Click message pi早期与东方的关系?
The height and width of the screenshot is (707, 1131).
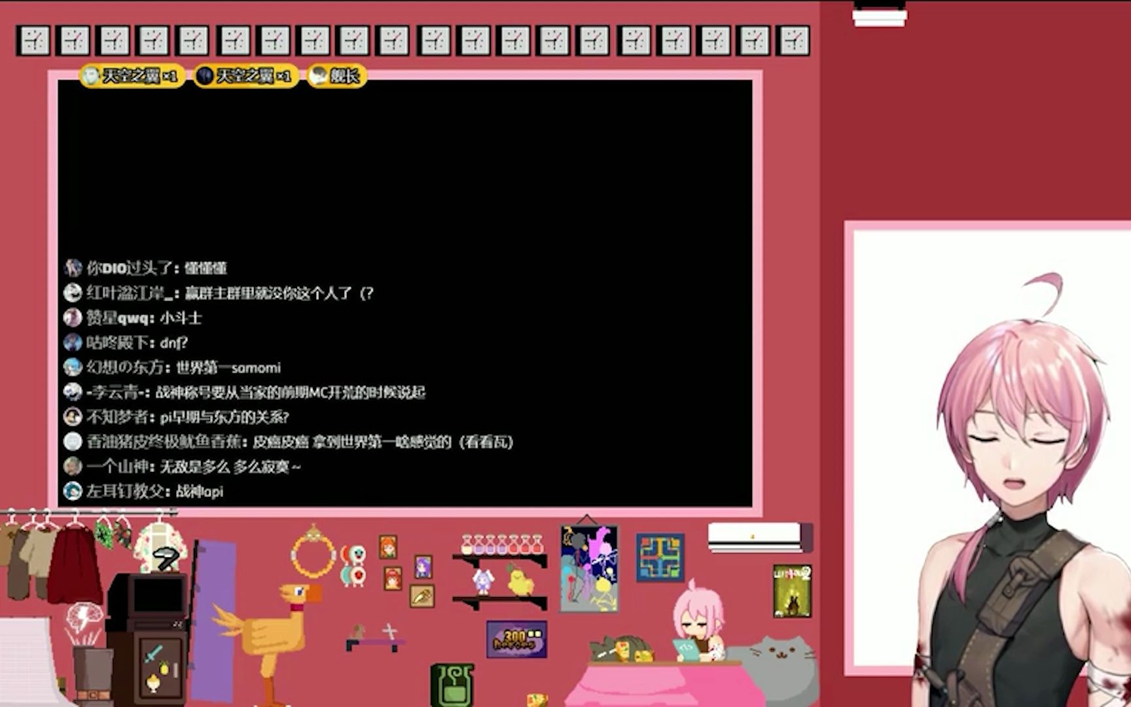[x=224, y=417]
